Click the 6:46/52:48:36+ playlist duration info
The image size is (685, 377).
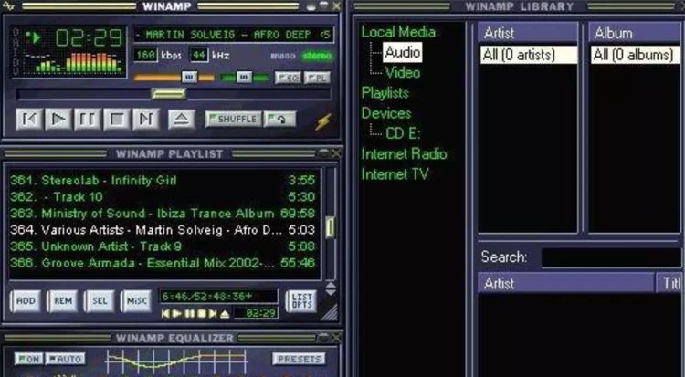[x=218, y=297]
